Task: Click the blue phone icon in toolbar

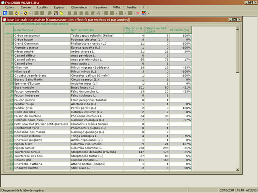Action: point(5,13)
